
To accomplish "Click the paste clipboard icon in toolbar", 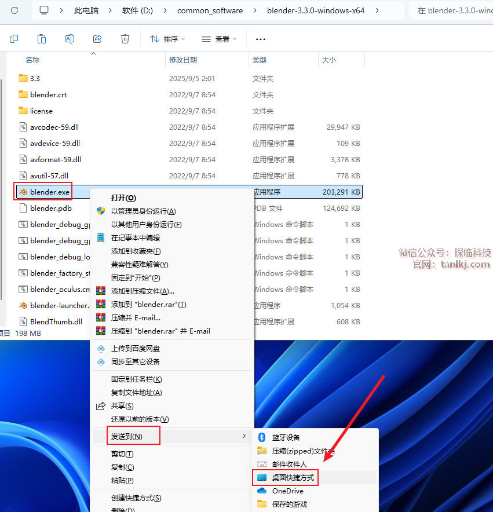I will point(42,39).
